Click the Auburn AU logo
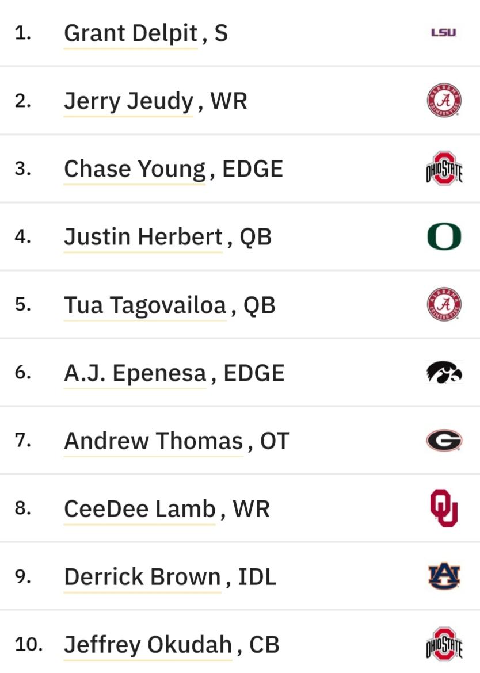 [444, 576]
